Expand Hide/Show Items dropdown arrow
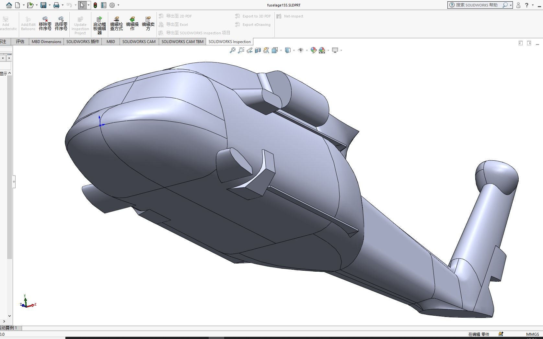 307,50
